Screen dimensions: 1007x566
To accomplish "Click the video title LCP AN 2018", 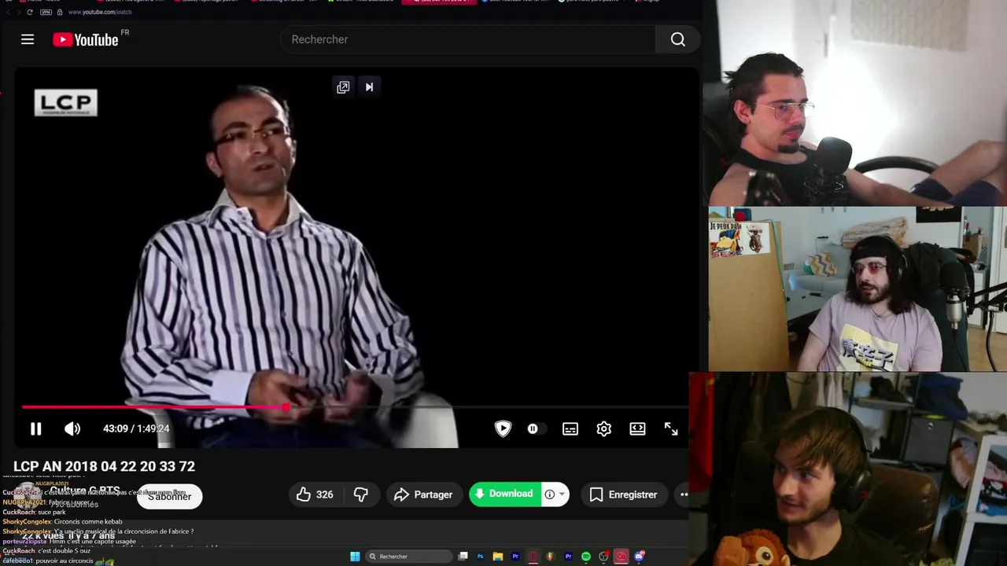I will (x=104, y=466).
